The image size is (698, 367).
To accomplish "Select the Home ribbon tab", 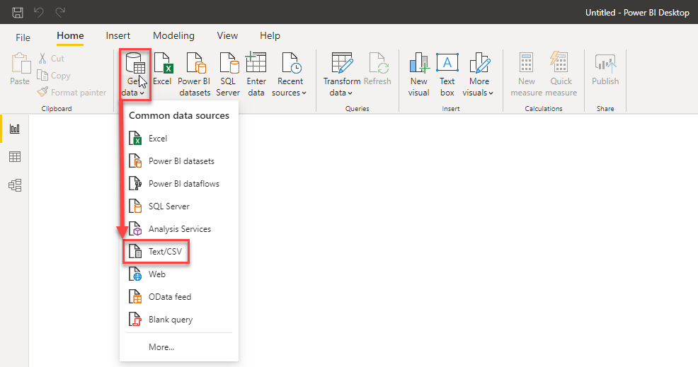I will tap(70, 35).
